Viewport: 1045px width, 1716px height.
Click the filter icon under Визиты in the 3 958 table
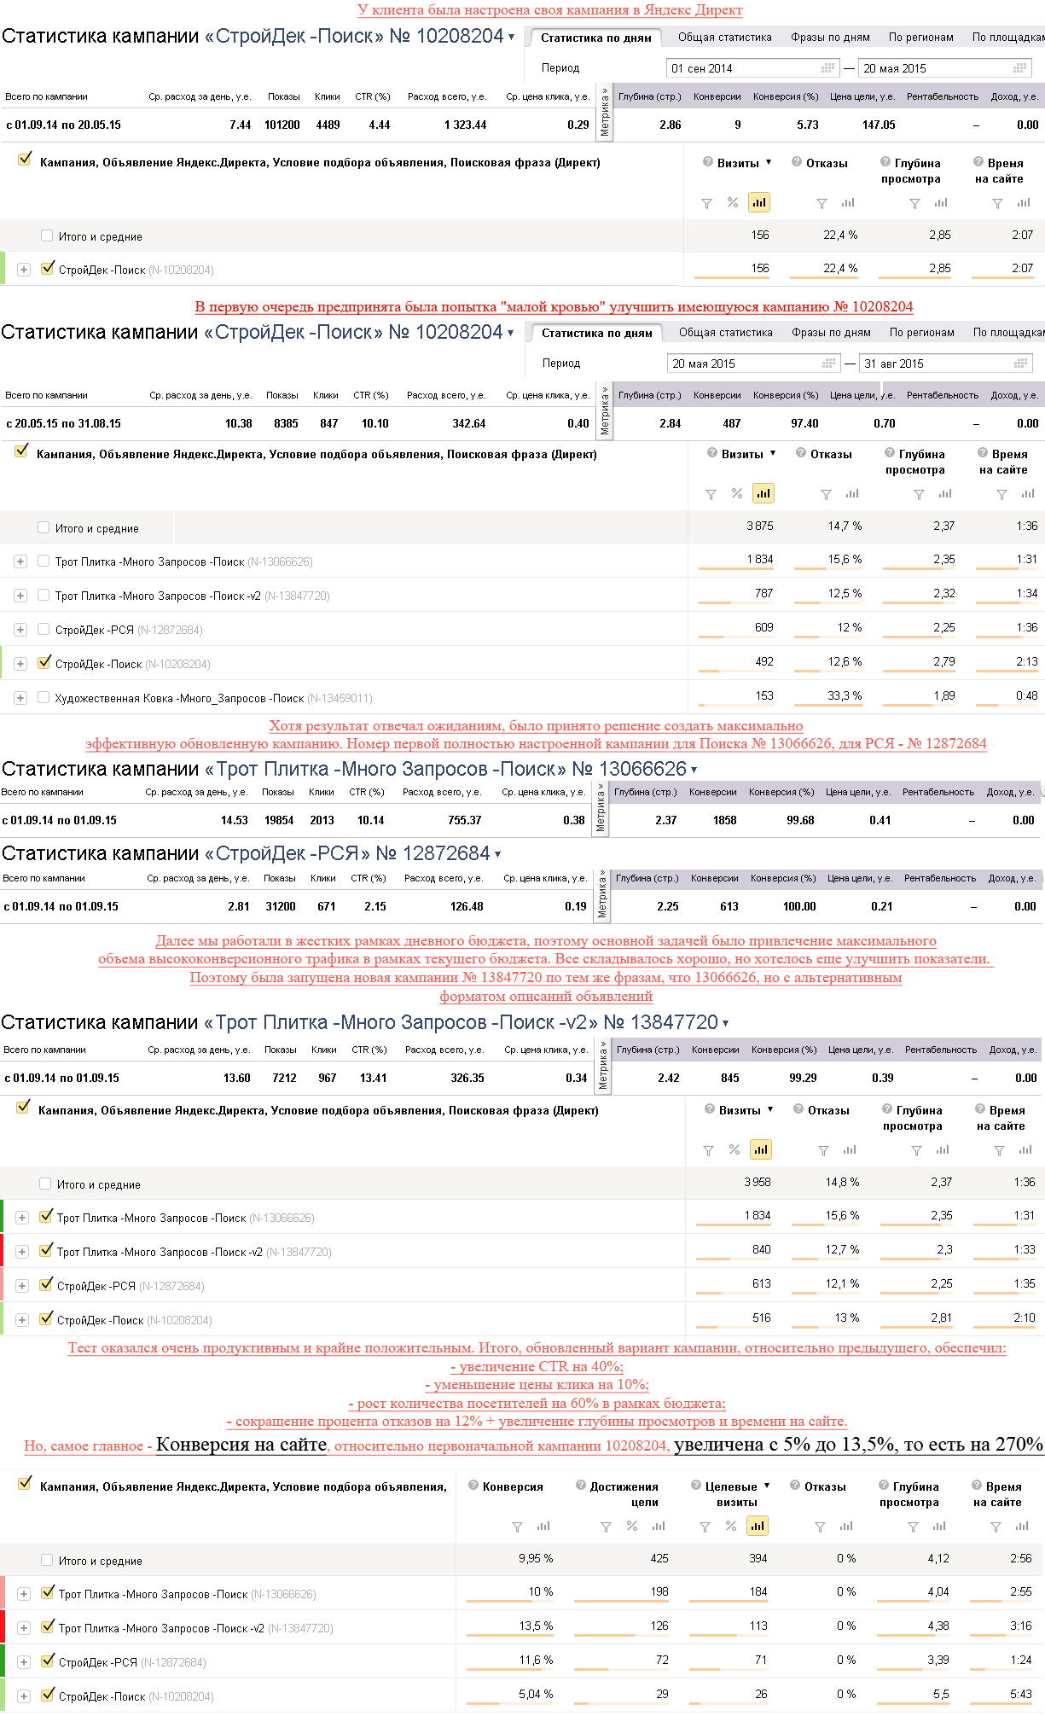click(x=708, y=1150)
